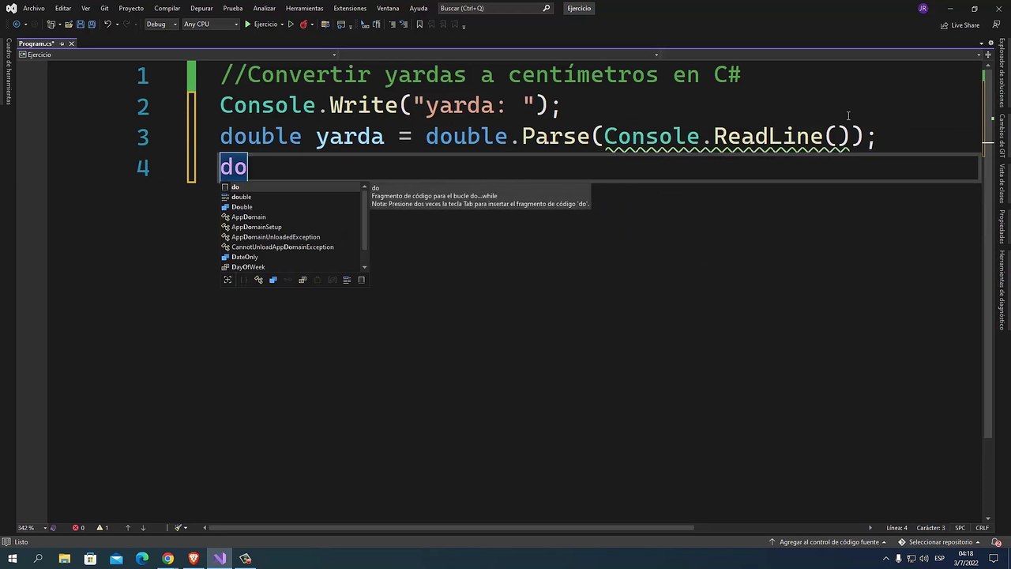
Task: Select 'AppDomain' in IntelliSense list
Action: [290, 217]
